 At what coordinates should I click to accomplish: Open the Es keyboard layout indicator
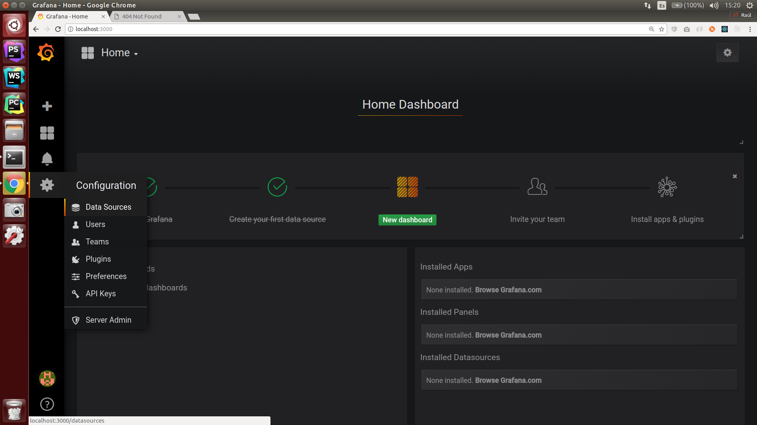(662, 5)
